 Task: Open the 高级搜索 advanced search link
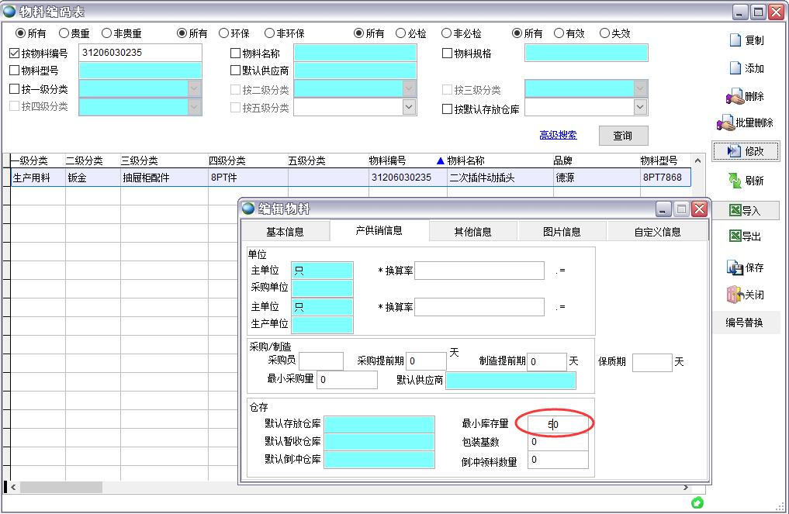point(558,135)
